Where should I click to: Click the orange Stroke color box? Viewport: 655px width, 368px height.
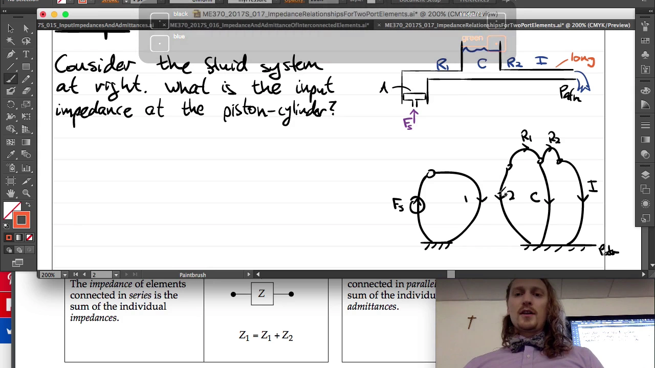tap(21, 220)
